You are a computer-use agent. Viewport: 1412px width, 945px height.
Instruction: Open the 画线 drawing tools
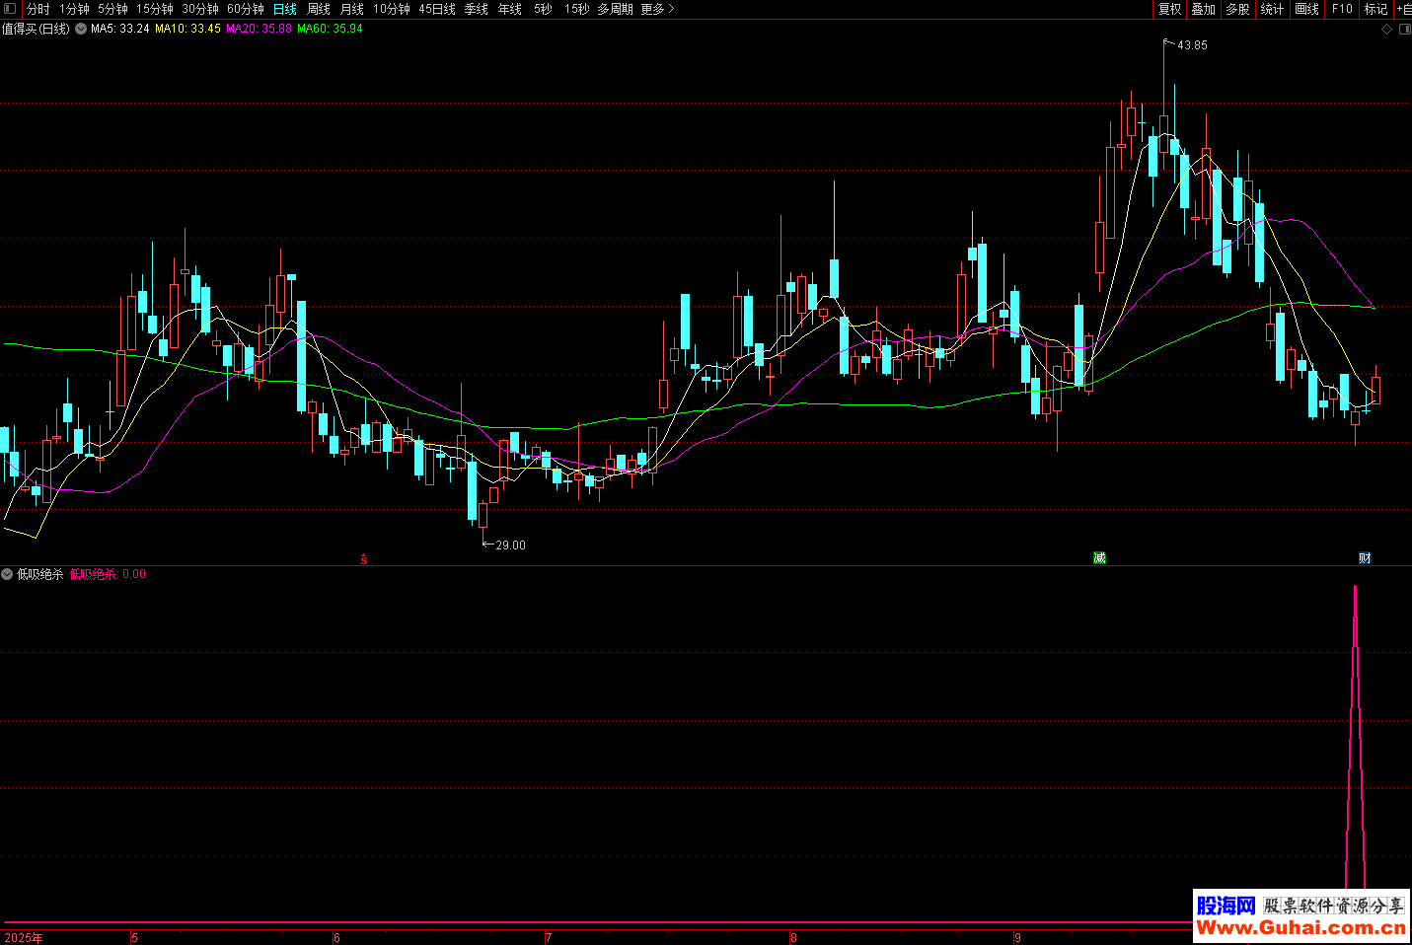click(x=1306, y=9)
